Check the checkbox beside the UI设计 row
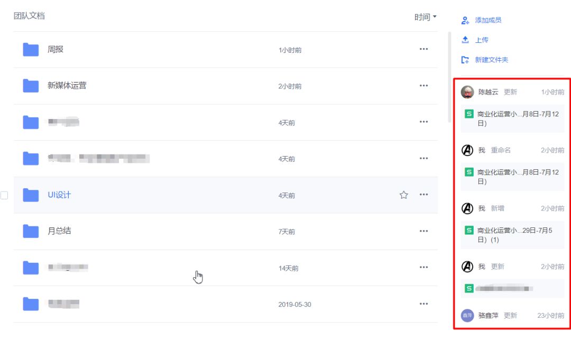This screenshot has height=339, width=571. [x=4, y=195]
